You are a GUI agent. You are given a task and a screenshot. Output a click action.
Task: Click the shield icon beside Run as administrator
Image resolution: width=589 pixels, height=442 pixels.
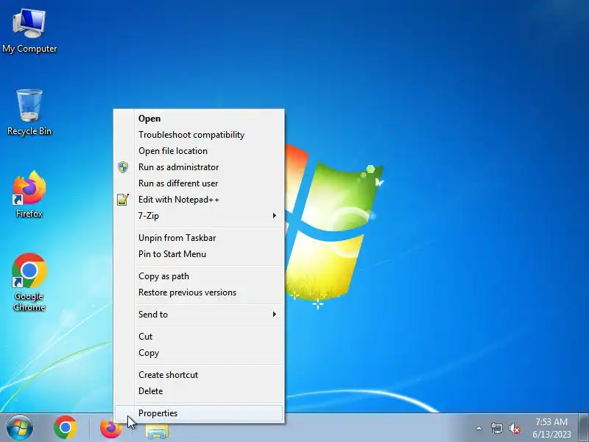(x=123, y=167)
